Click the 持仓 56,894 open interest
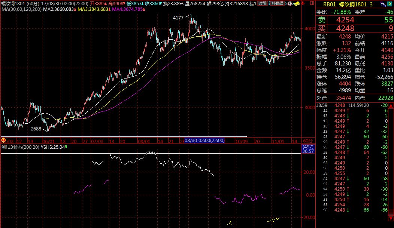Screen dimensions: 394x228 click(x=343, y=77)
